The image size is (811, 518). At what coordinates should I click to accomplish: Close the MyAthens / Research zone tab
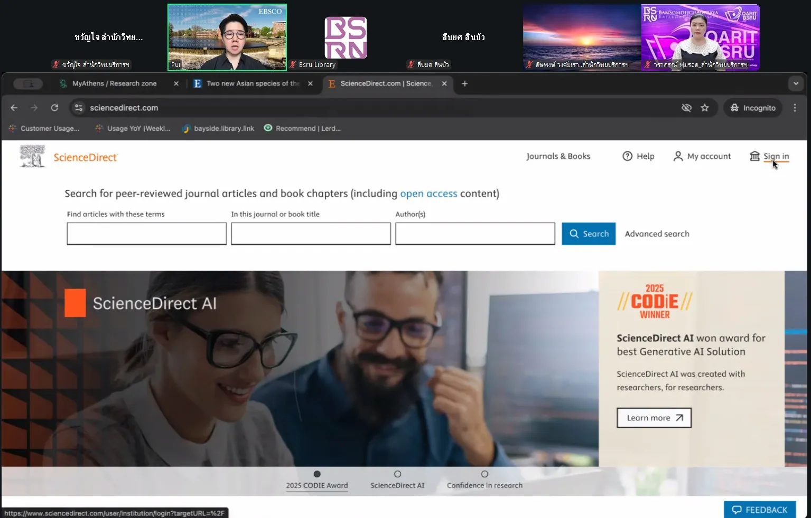[x=176, y=83]
